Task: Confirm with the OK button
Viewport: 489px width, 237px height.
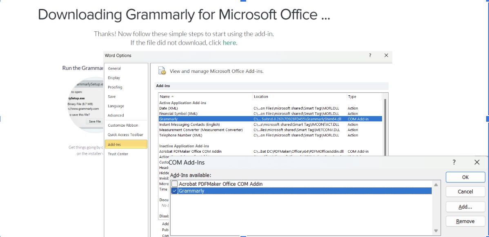Action: (x=465, y=177)
